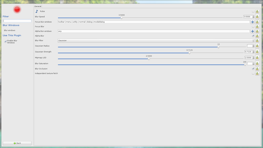Switch to the General tab
The width and height of the screenshot is (263, 148).
(38, 6)
